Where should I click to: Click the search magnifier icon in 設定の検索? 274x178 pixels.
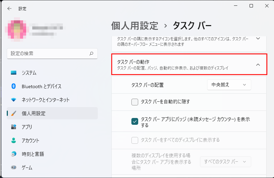pos(91,54)
